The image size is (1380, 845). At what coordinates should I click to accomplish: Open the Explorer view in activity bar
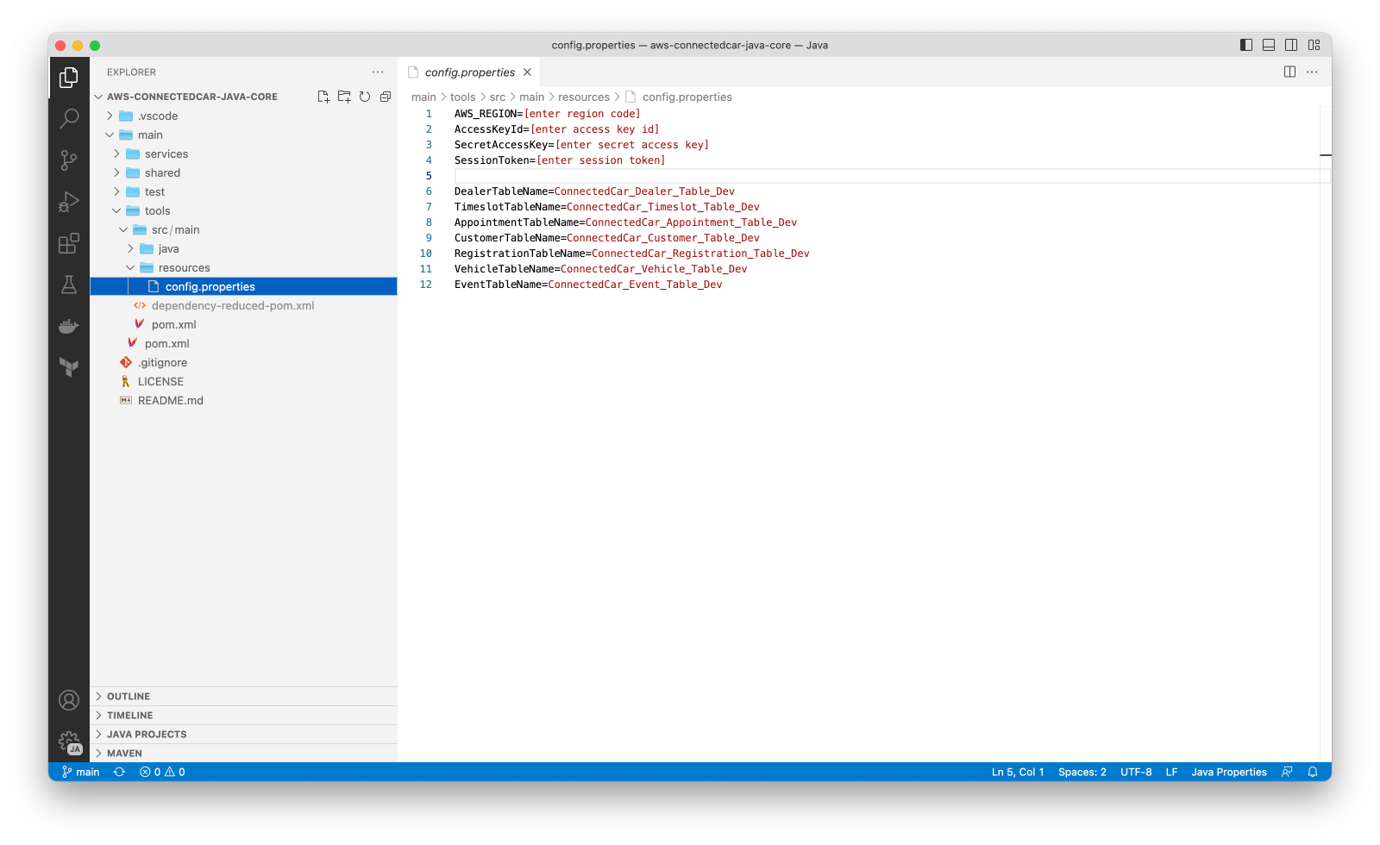tap(69, 78)
